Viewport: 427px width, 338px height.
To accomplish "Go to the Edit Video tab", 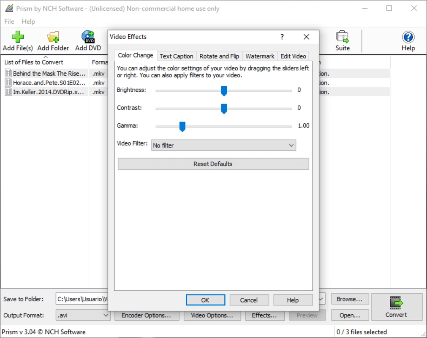I will click(x=293, y=56).
